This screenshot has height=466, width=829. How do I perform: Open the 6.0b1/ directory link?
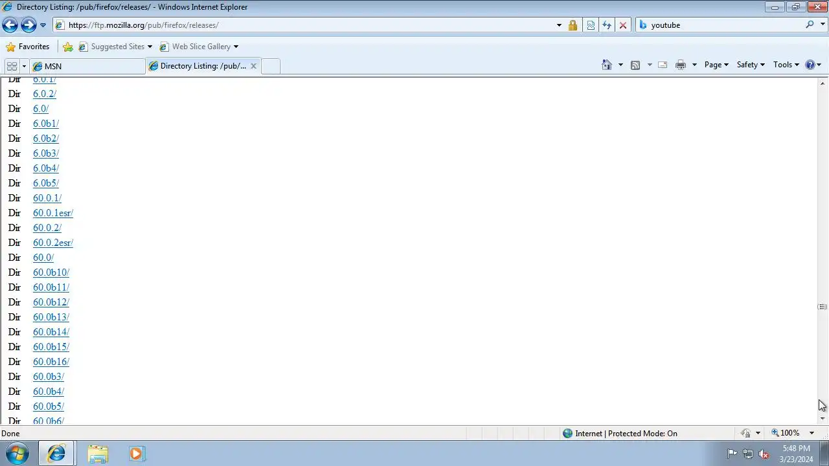tap(46, 124)
